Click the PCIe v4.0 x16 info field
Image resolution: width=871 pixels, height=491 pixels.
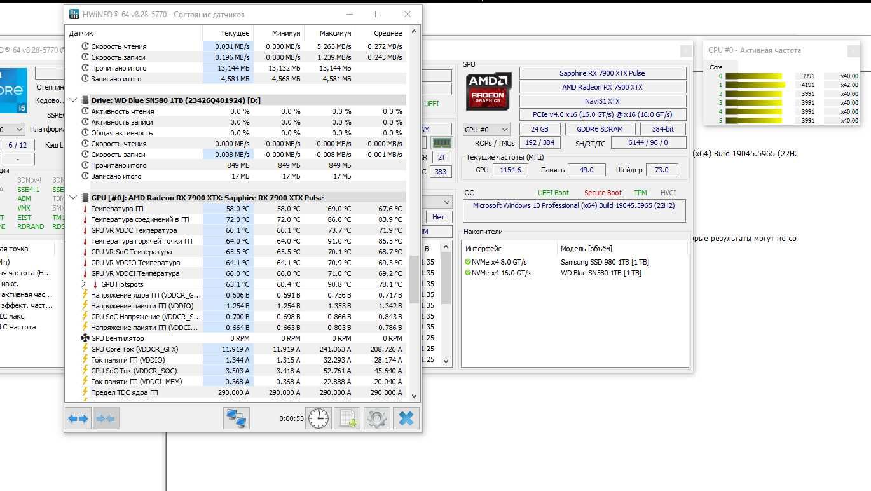coord(603,115)
